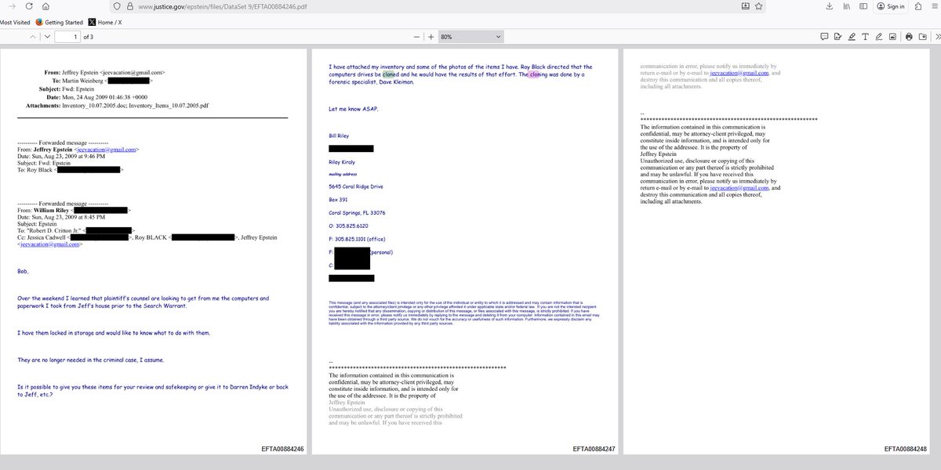Click the 'Box 391' text
Screen dimensions: 941x470
pos(338,200)
